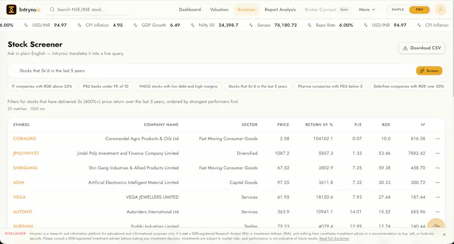Image resolution: width=454 pixels, height=244 pixels.
Task: Click 'Coromandel Agro Products & Oils Ltd' cell
Action: click(142, 139)
